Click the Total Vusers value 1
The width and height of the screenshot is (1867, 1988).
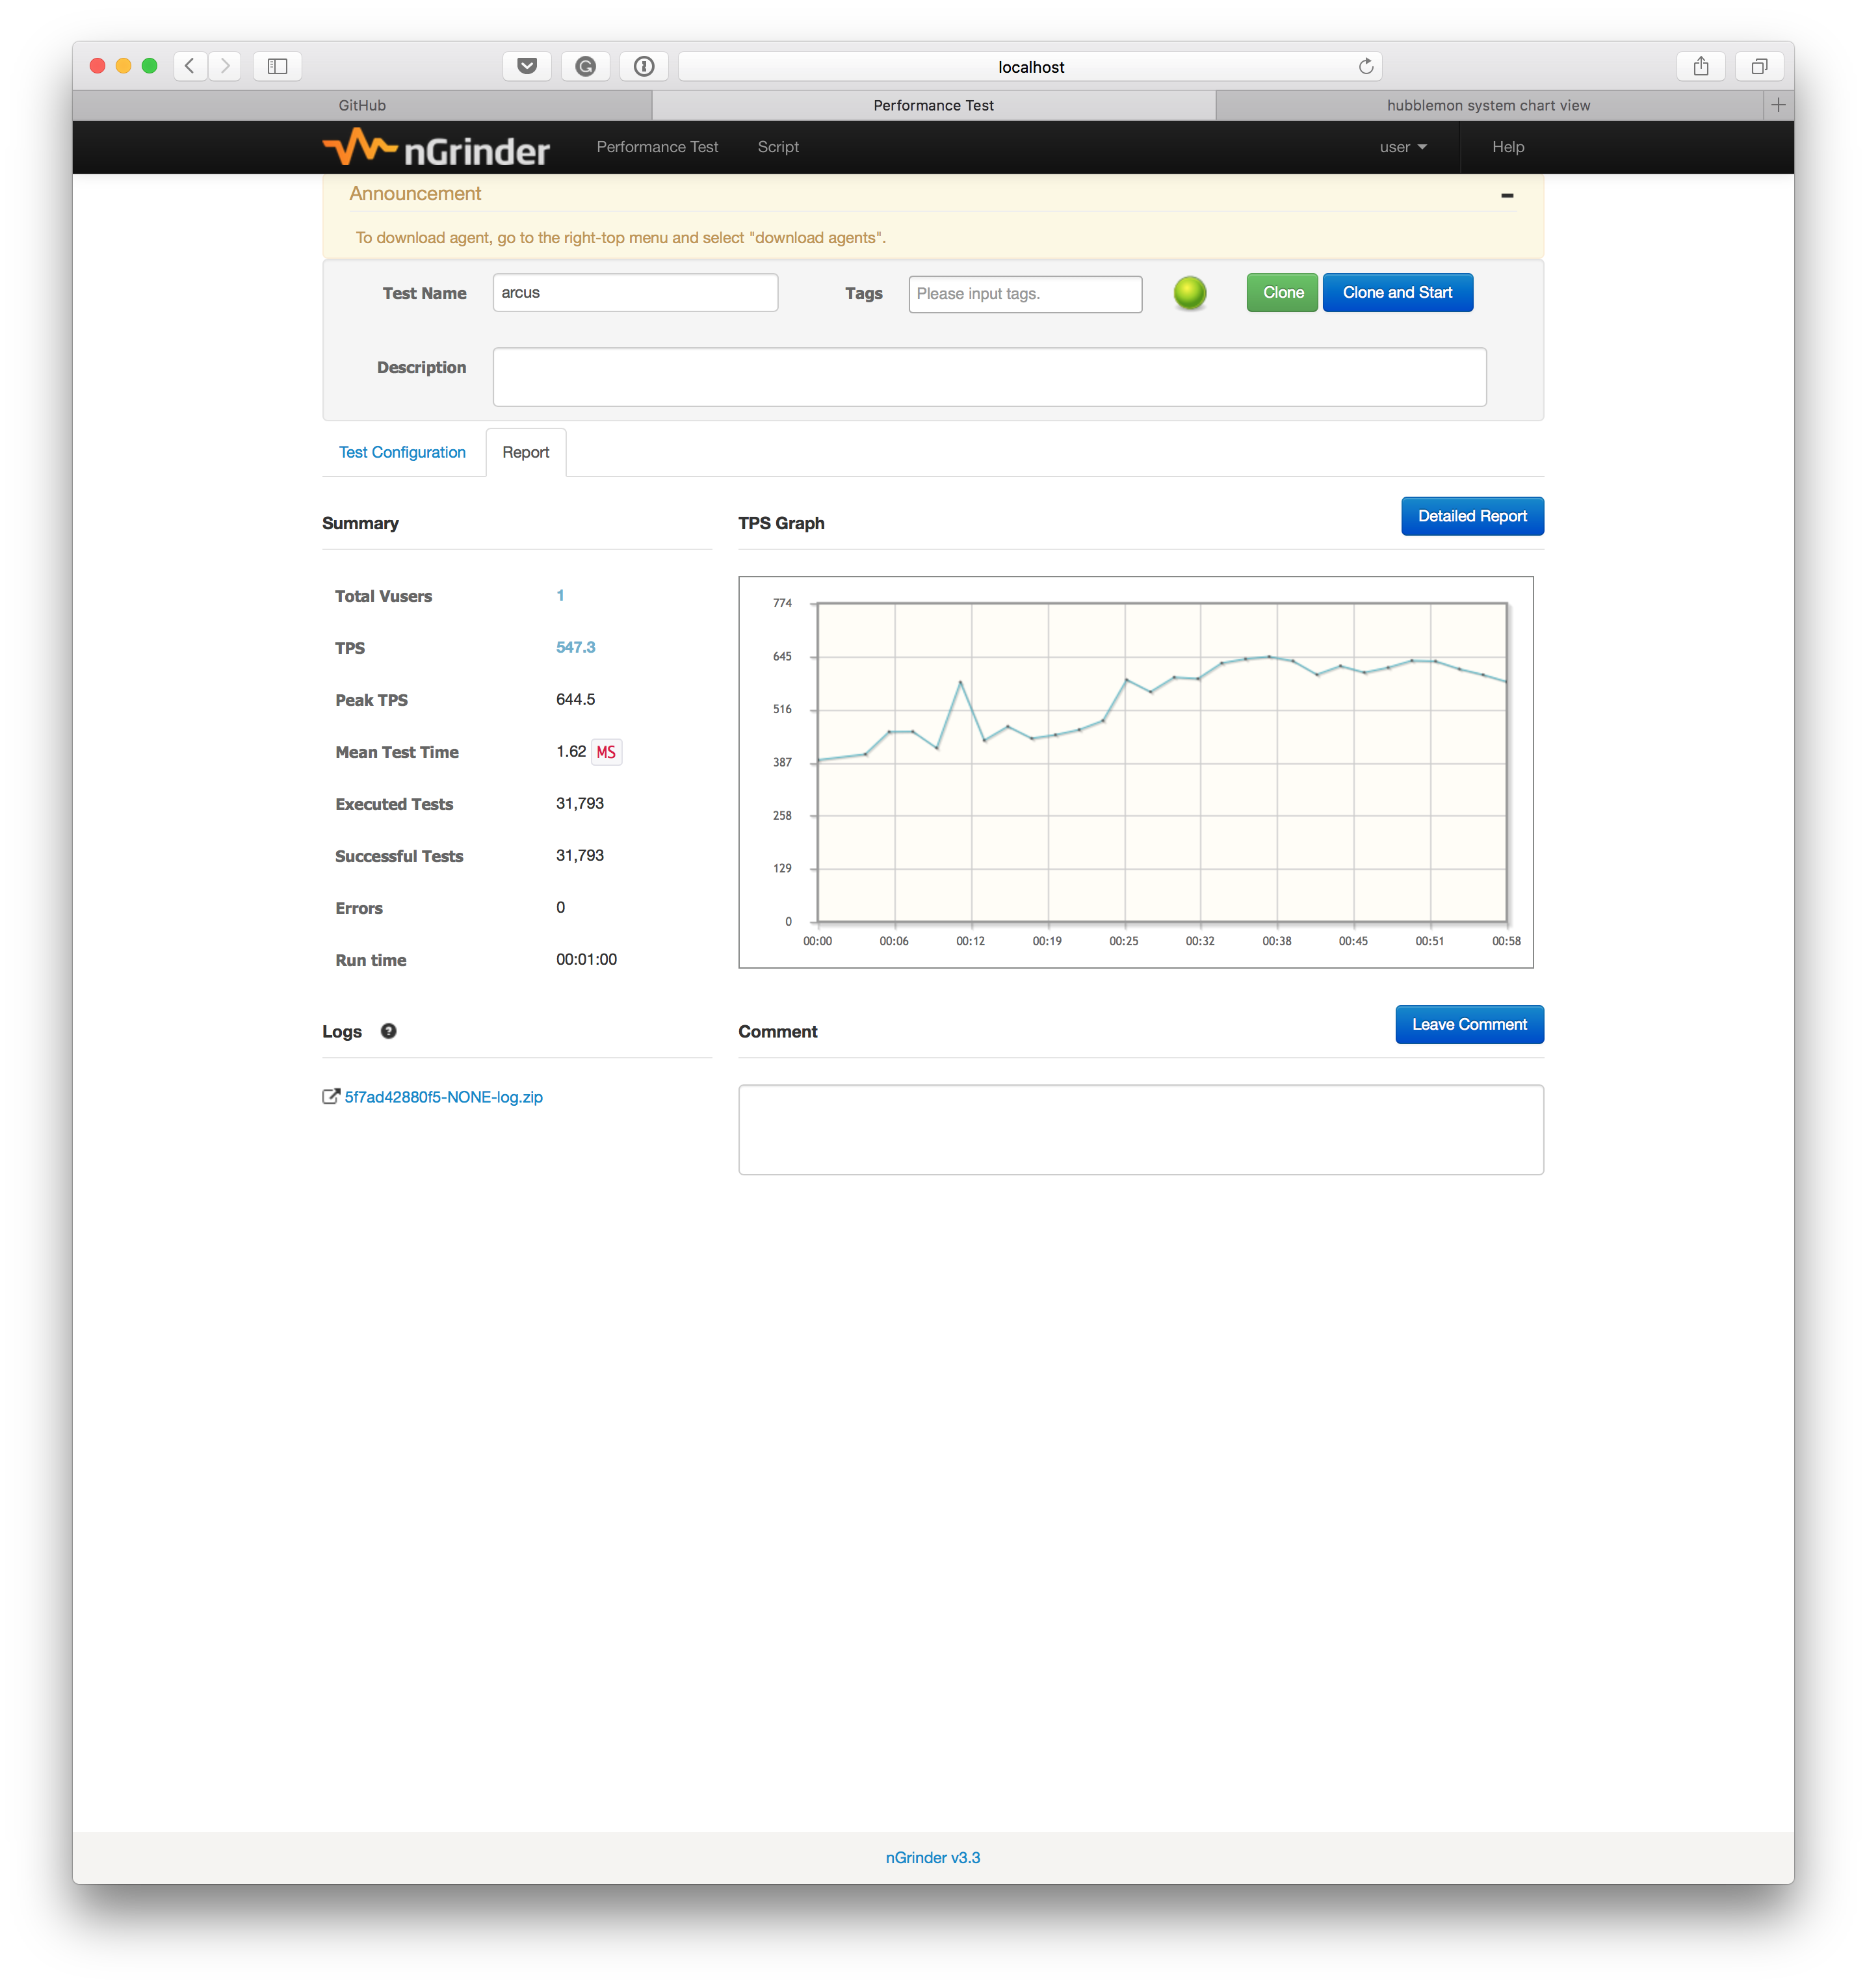point(560,595)
